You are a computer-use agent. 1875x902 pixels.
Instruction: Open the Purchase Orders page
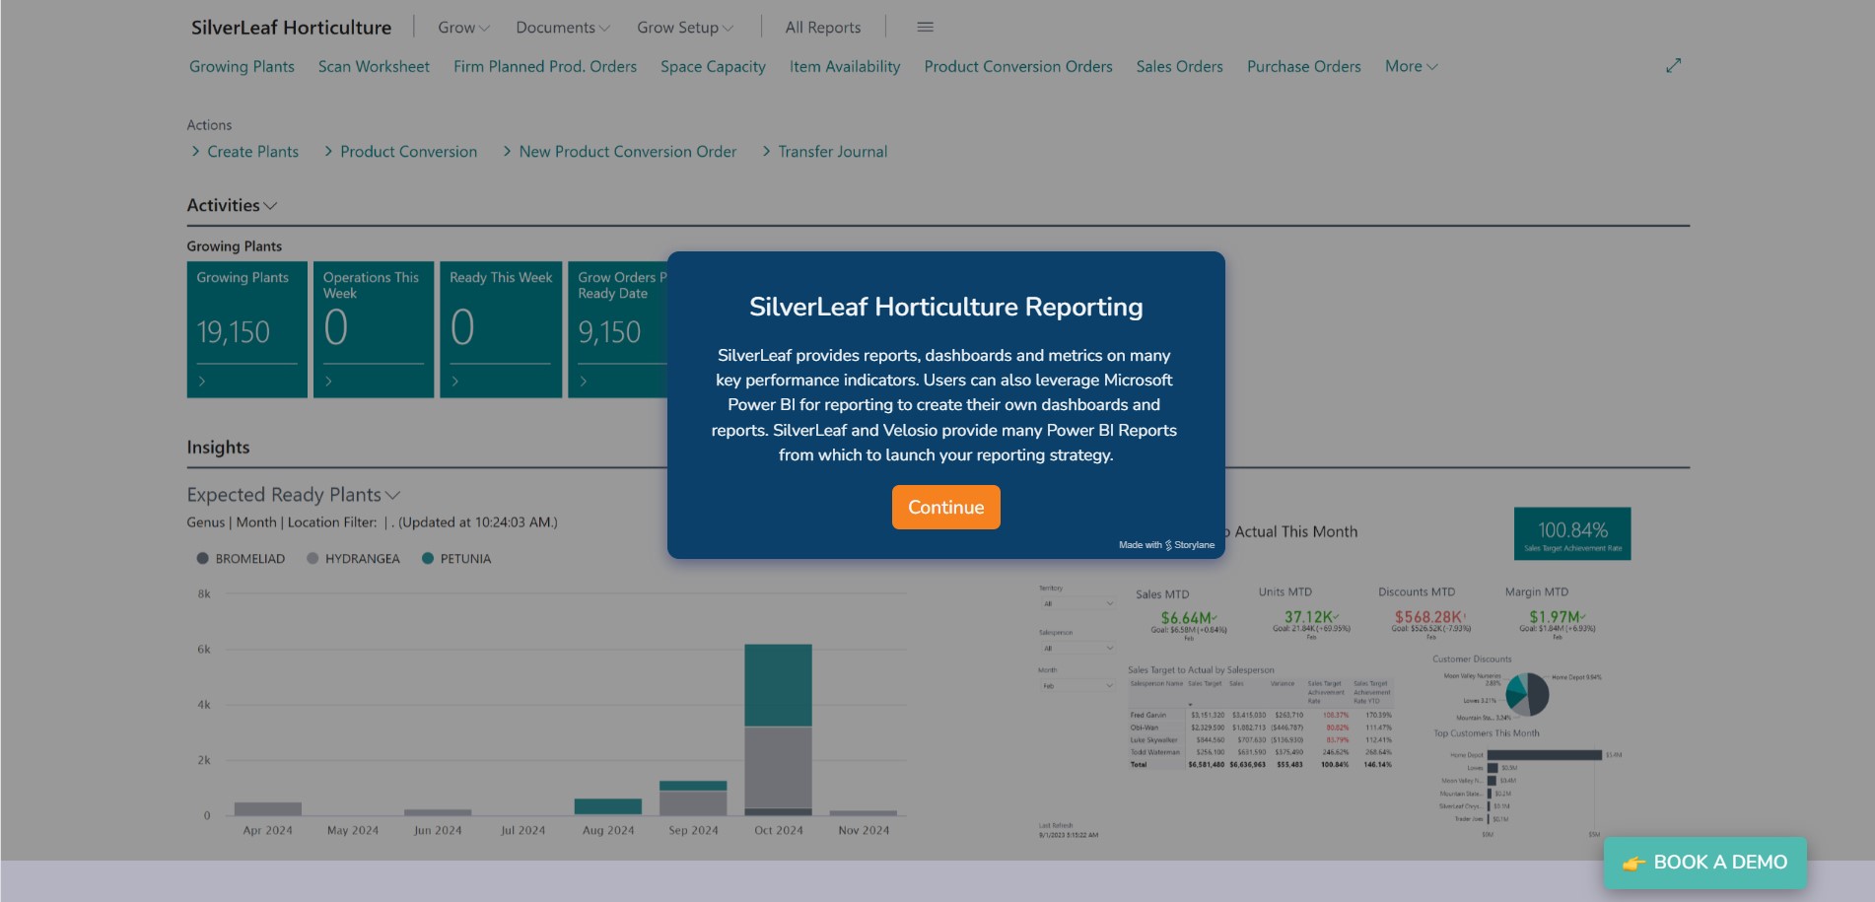[x=1303, y=66]
